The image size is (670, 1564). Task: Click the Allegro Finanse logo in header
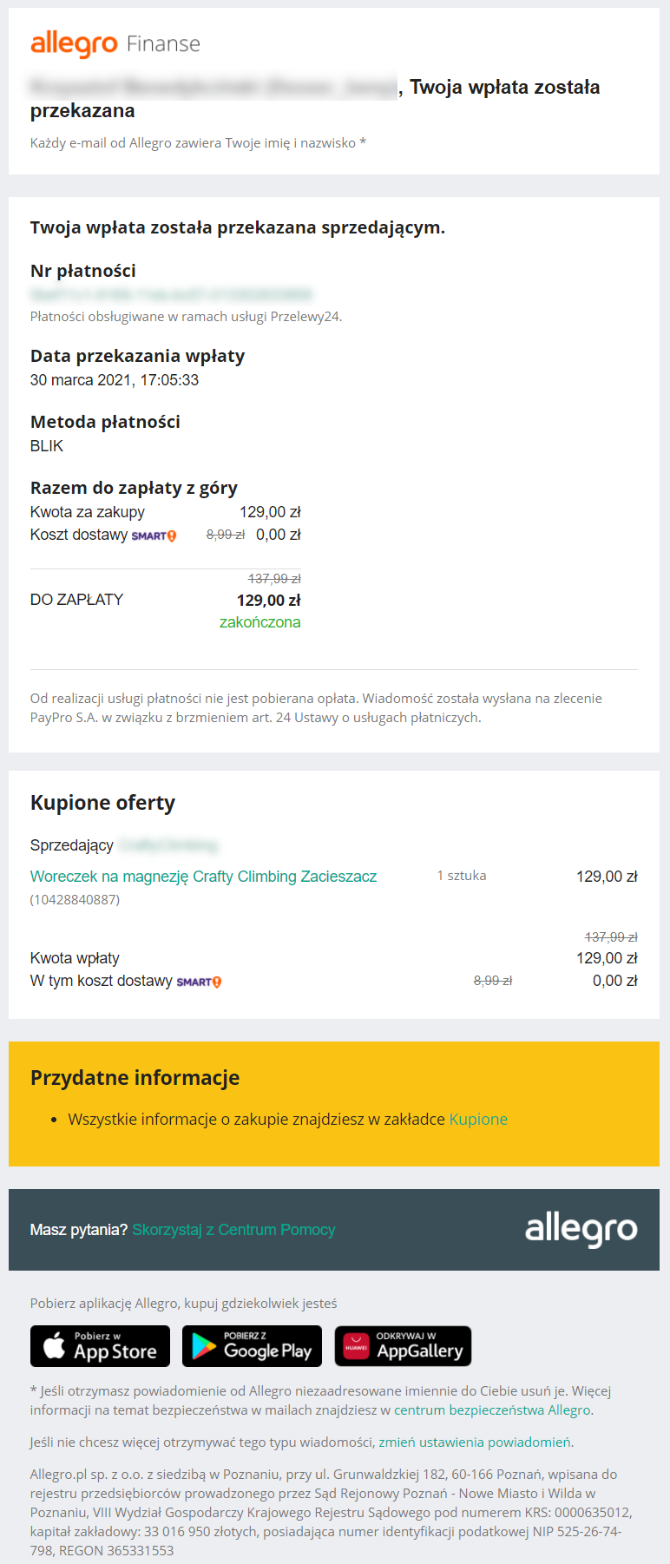tap(115, 43)
